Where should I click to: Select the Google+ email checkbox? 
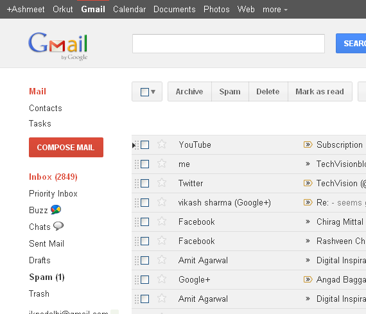click(144, 279)
